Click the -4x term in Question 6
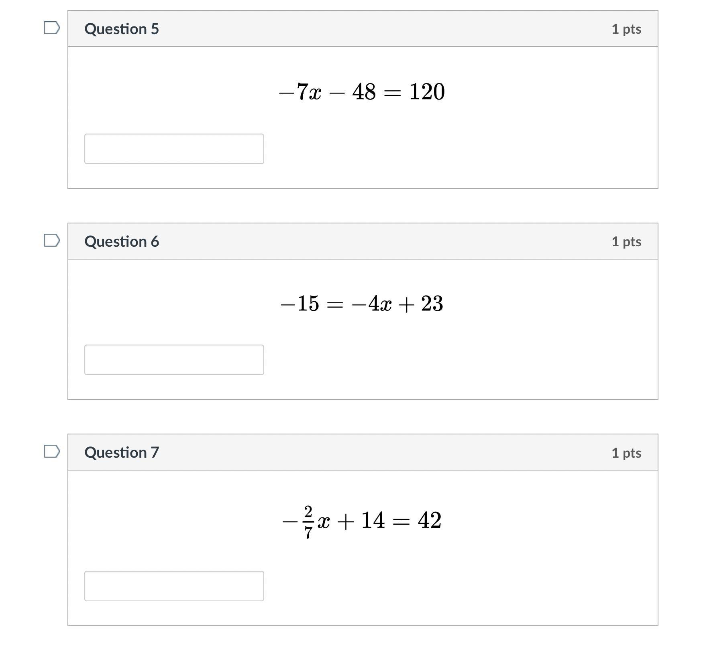 click(x=372, y=304)
